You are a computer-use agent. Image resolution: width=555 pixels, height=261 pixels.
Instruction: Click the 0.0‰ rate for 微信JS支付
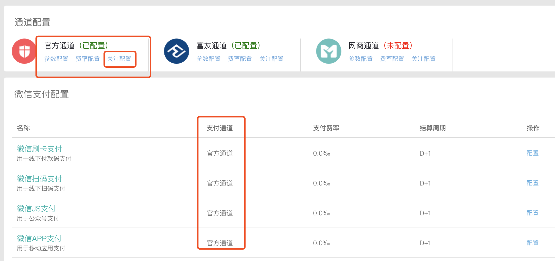click(322, 213)
